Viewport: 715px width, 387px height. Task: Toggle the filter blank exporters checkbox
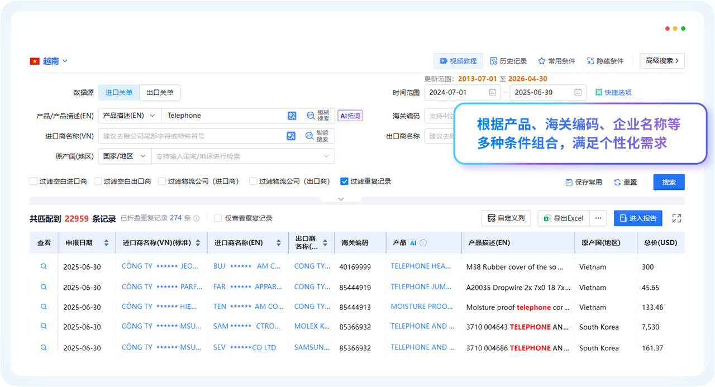pyautogui.click(x=98, y=181)
